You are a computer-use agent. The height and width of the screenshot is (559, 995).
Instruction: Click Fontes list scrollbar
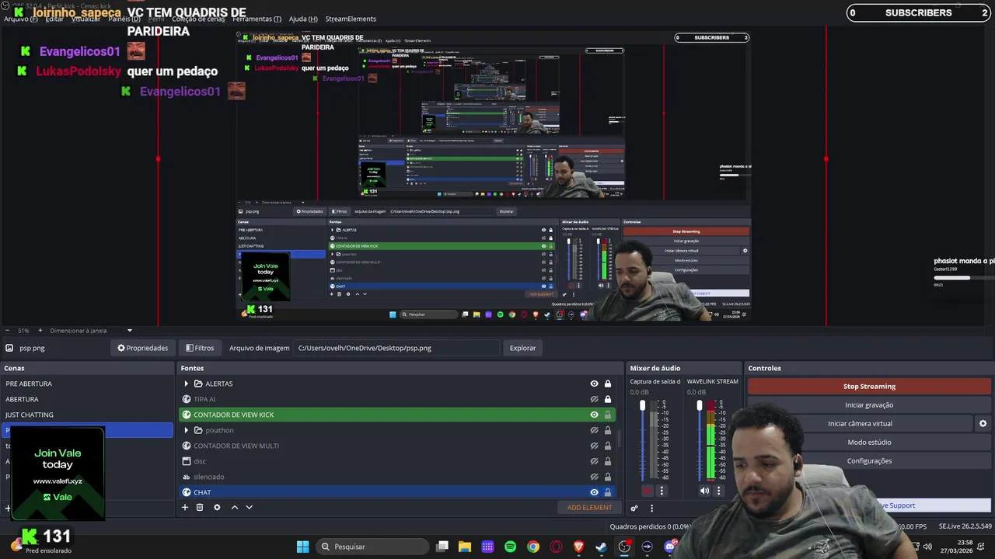(620, 439)
